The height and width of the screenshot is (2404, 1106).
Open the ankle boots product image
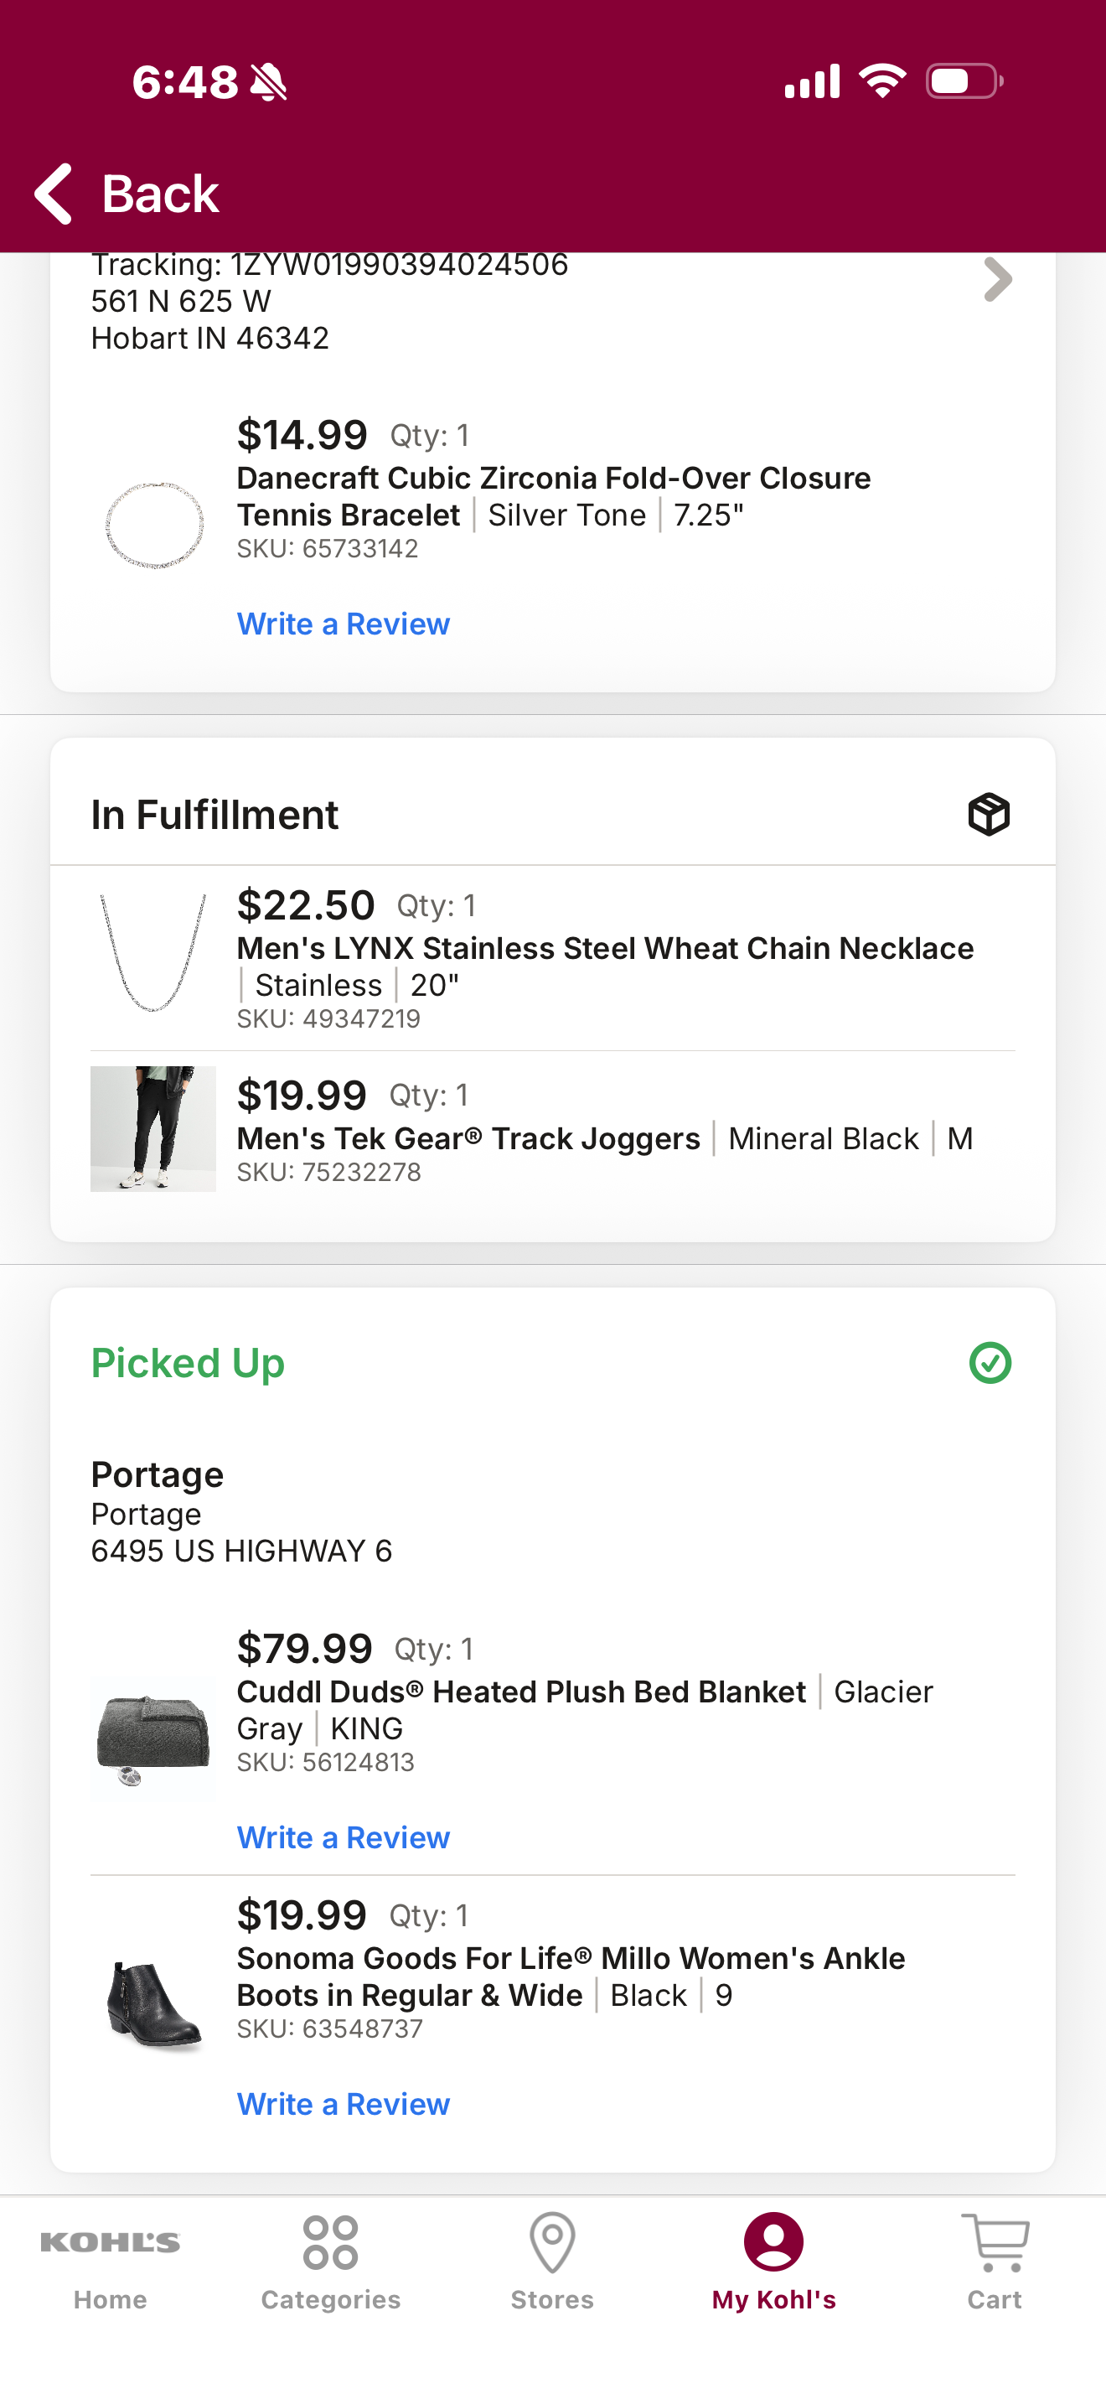154,2004
